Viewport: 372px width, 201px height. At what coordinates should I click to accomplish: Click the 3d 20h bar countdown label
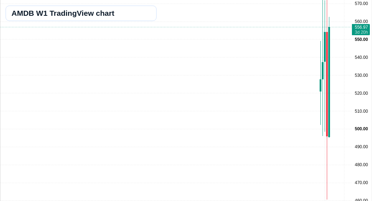click(x=361, y=32)
